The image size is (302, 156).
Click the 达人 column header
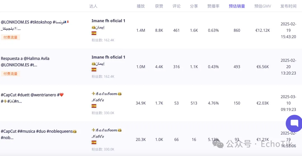93,6
